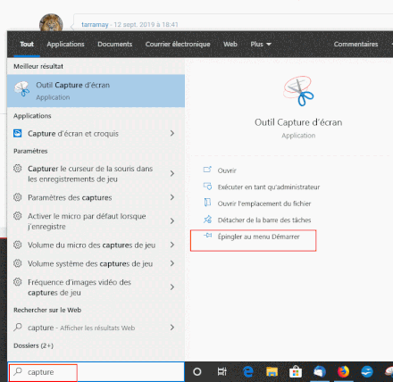Screen dimensions: 393x382
Task: Expand Paramètres des captures arrow
Action: (x=172, y=197)
